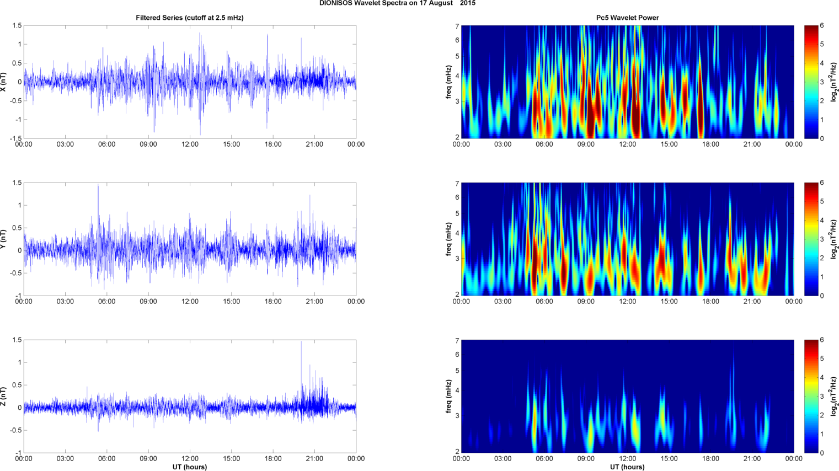Click the 18:00 tick under the Y spectrogram

(x=710, y=302)
